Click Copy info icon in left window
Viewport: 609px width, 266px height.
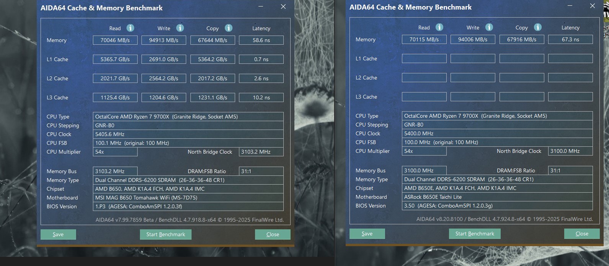(229, 28)
